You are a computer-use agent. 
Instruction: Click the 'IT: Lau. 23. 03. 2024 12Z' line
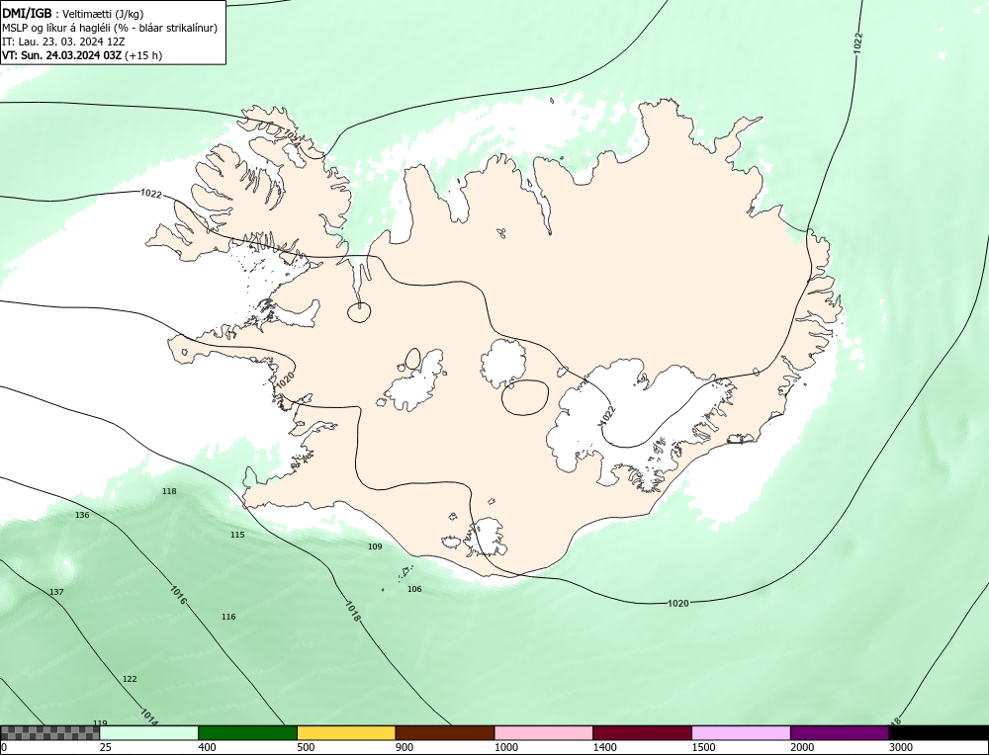(63, 42)
